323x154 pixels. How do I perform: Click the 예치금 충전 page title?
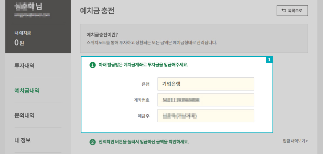[x=97, y=11]
